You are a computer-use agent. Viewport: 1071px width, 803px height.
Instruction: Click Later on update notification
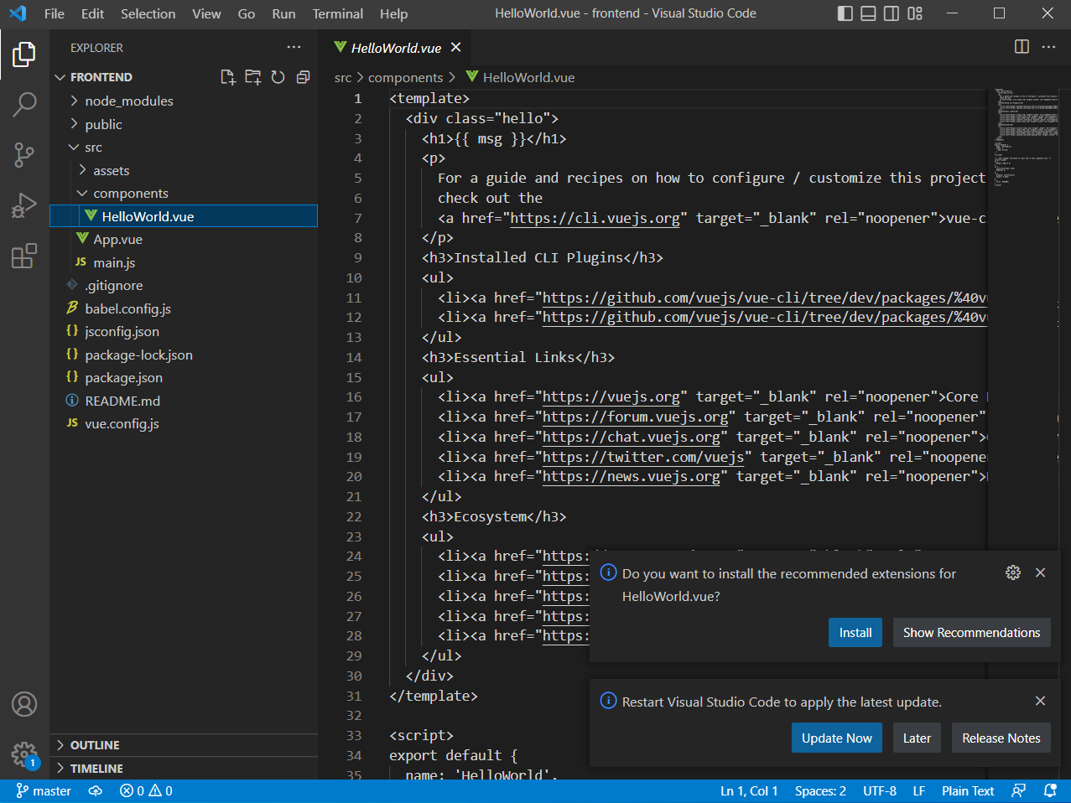point(917,738)
